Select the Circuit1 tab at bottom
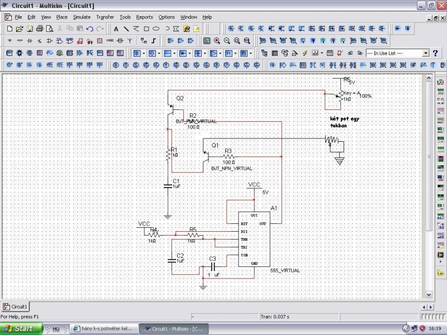 point(16,307)
